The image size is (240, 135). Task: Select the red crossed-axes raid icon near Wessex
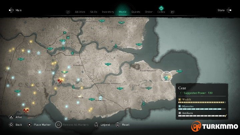point(60,81)
